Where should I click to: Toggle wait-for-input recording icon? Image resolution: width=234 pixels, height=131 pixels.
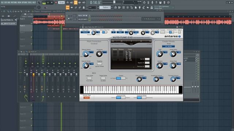72,3
